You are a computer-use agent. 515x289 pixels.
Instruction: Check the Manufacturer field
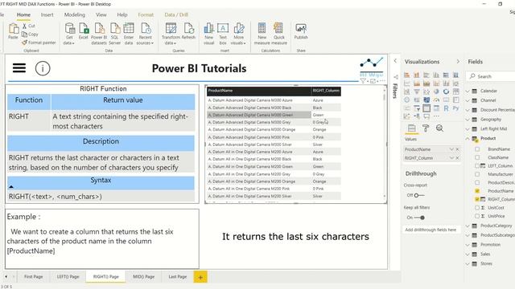477,174
